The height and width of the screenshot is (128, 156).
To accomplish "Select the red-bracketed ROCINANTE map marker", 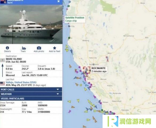I will coord(87,70).
